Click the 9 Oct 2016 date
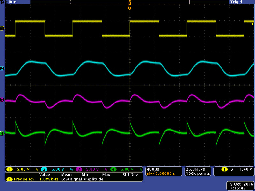 pyautogui.click(x=242, y=184)
